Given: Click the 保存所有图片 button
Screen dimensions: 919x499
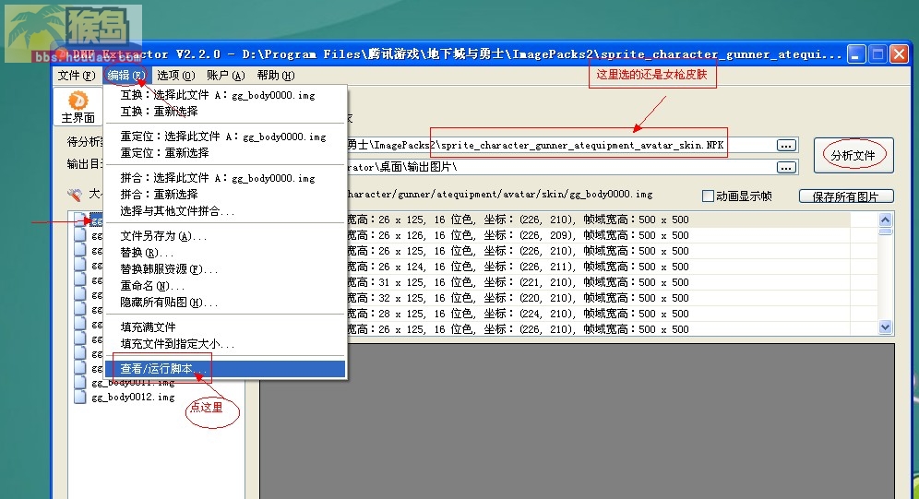Looking at the screenshot, I should click(x=846, y=196).
